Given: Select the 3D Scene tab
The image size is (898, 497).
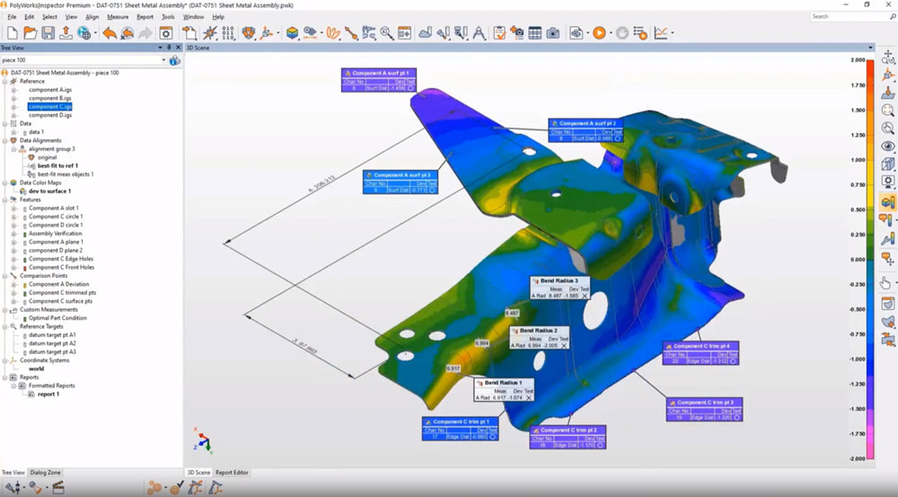Looking at the screenshot, I should pyautogui.click(x=198, y=473).
